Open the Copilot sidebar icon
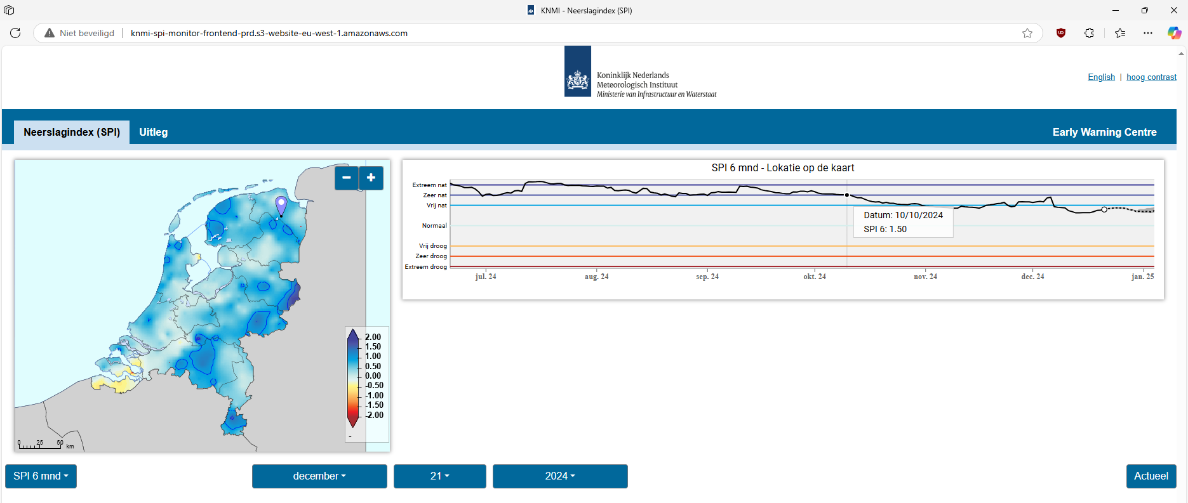This screenshot has height=503, width=1188. (1174, 33)
